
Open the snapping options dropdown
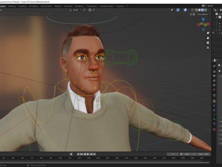[x=94, y=10]
